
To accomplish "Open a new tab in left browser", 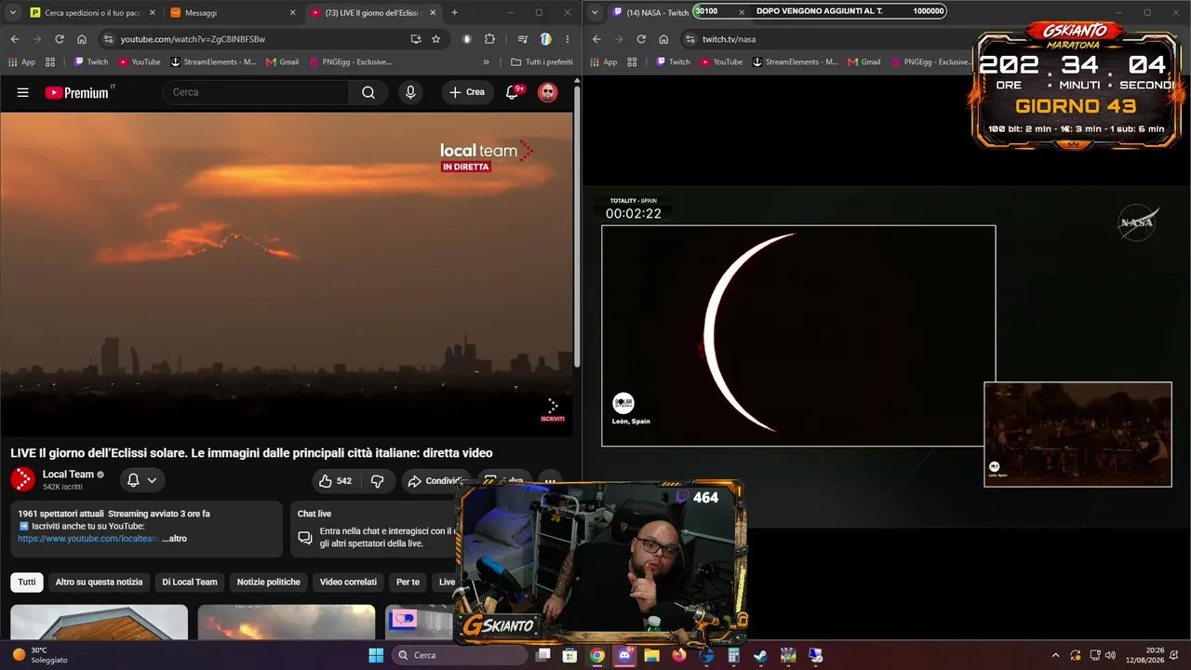I will (455, 13).
